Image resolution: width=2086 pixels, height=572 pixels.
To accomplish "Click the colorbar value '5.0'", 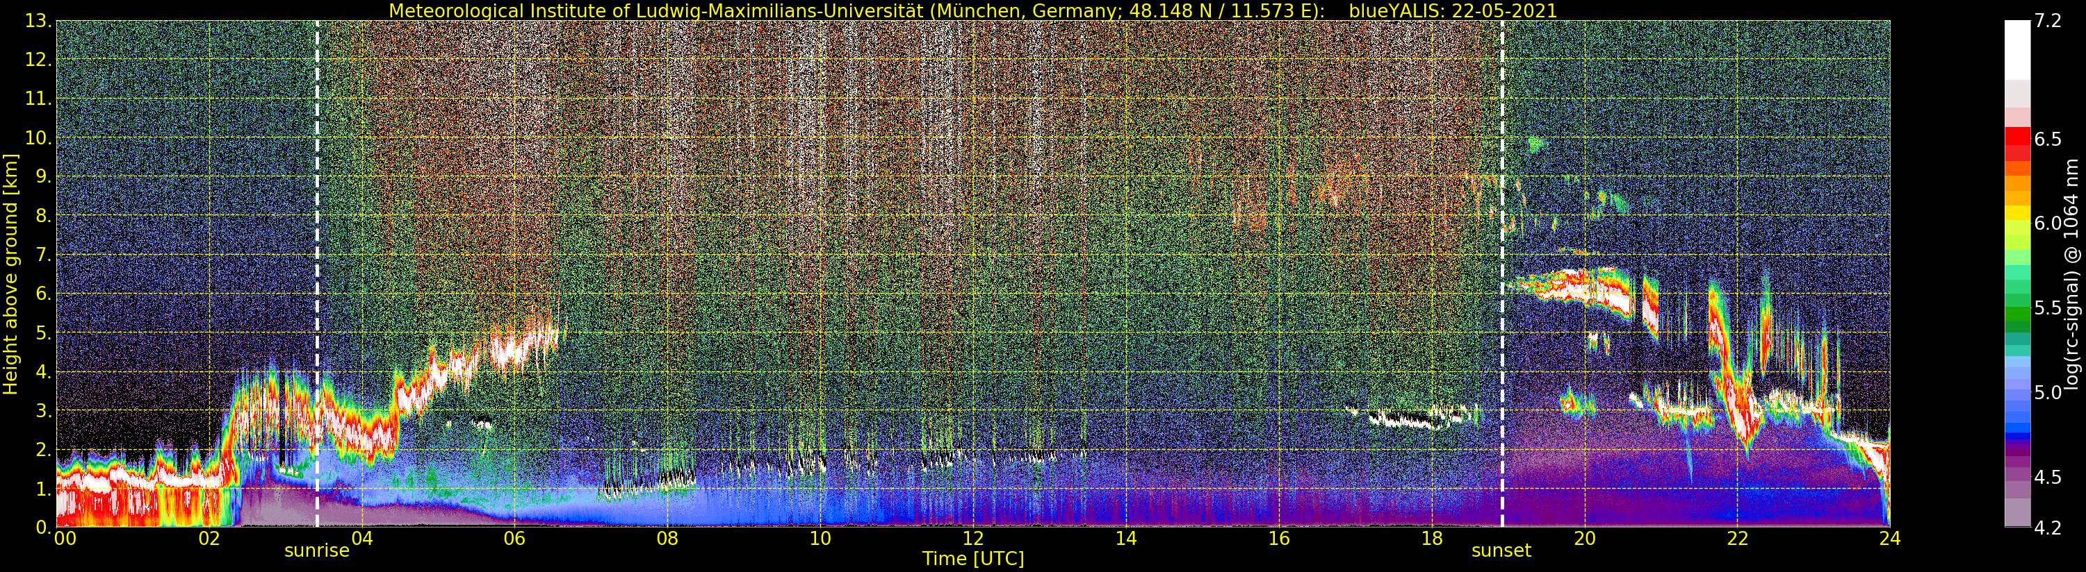I will 2048,392.
